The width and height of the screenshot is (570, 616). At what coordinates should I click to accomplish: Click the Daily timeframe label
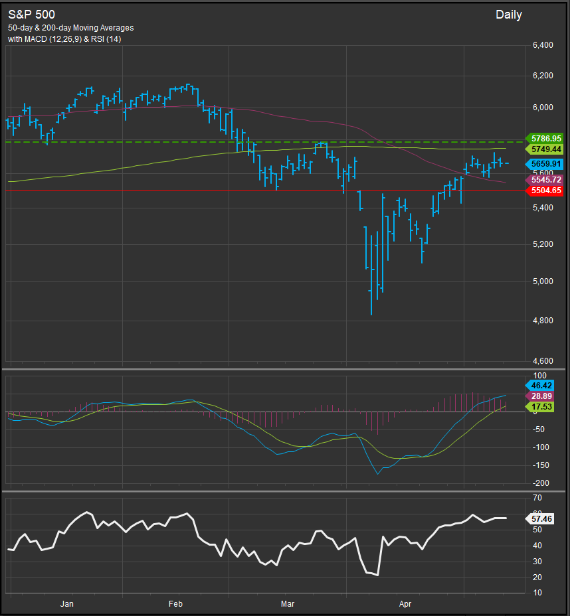pos(509,15)
